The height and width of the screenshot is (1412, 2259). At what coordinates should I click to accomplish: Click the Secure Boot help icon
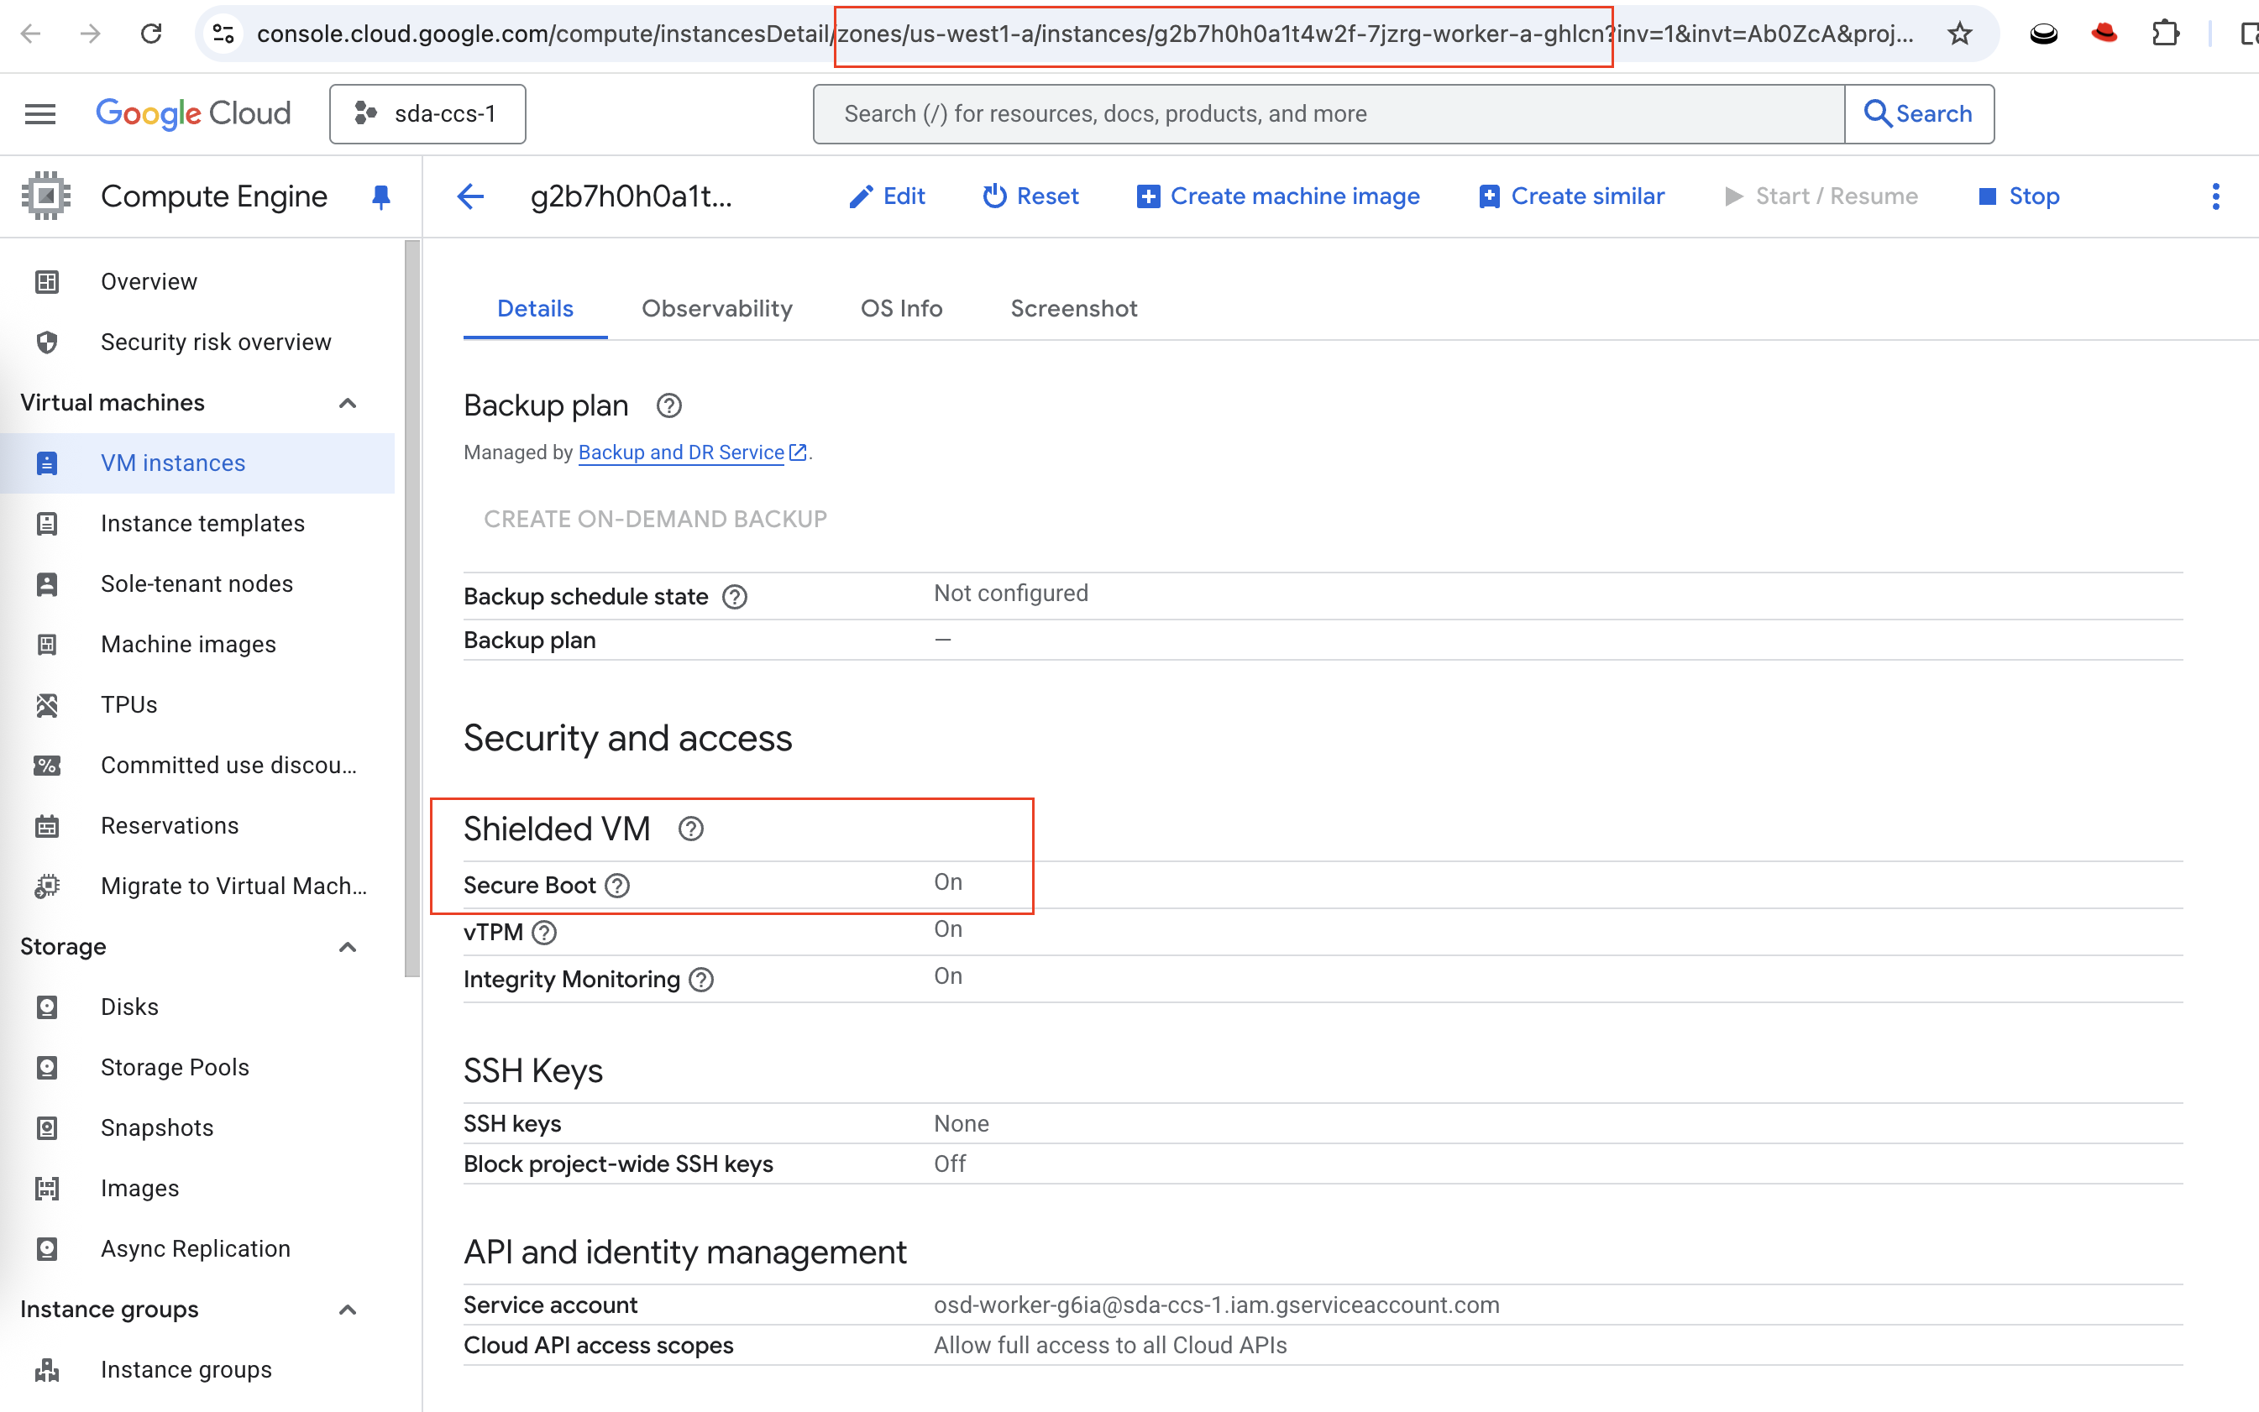coord(617,886)
